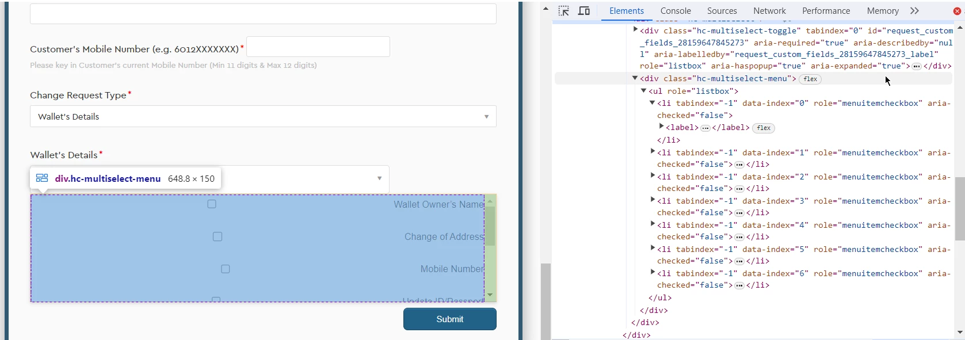Focus the Customer's Mobile Number input field
The width and height of the screenshot is (965, 340).
click(x=318, y=47)
